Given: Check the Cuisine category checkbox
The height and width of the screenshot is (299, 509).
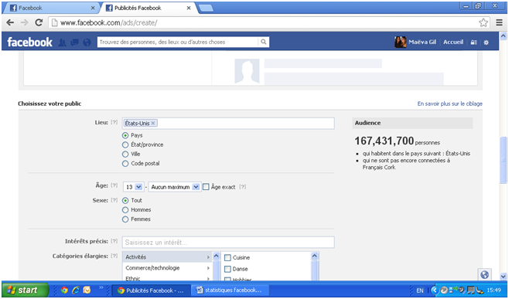Looking at the screenshot, I should [227, 257].
